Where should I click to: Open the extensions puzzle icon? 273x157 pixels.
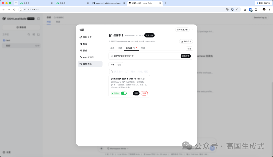(256, 10)
